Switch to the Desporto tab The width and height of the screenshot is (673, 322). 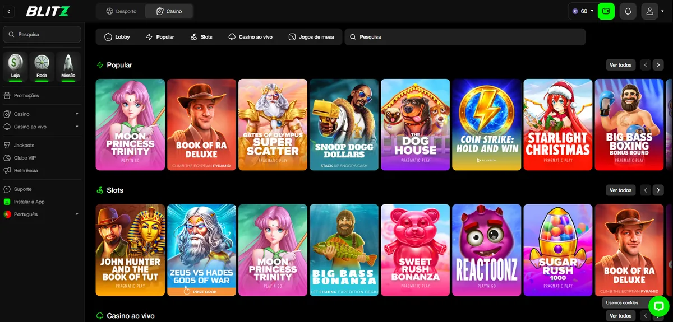coord(121,11)
